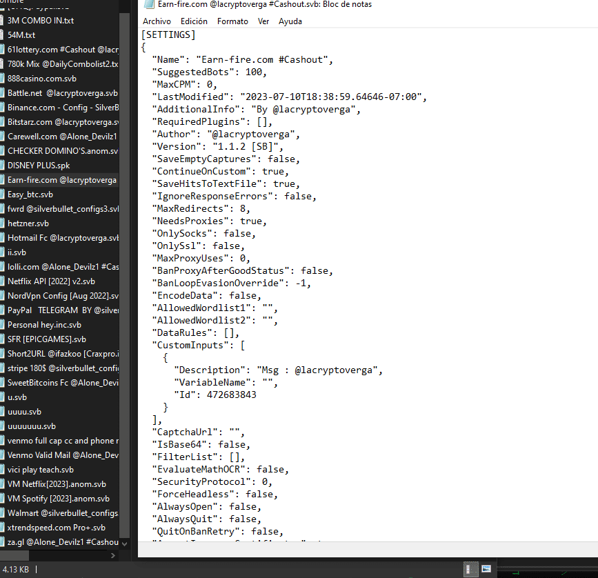
Task: Open the Formato menu
Action: (232, 21)
